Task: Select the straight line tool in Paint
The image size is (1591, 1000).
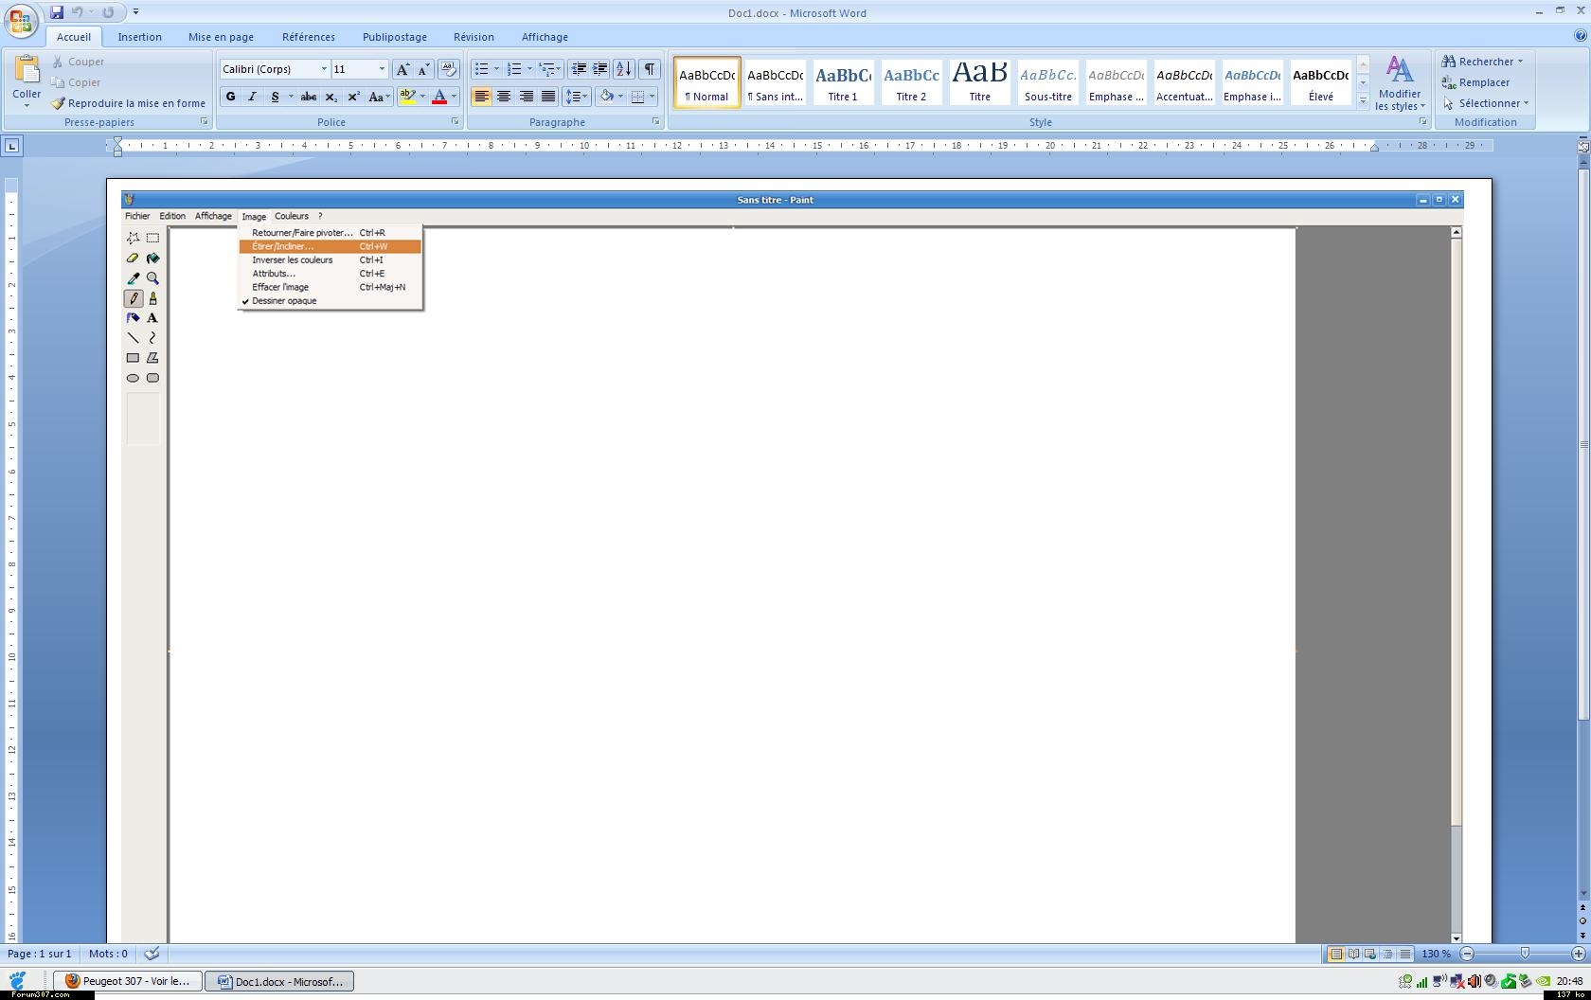Action: click(x=134, y=338)
